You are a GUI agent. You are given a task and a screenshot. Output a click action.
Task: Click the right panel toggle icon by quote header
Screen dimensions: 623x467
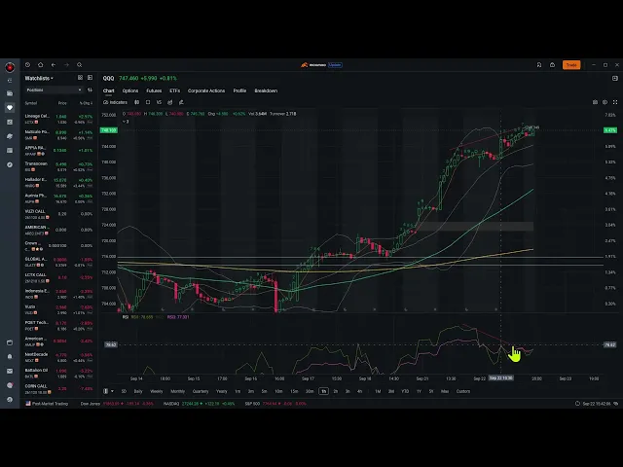coord(614,78)
